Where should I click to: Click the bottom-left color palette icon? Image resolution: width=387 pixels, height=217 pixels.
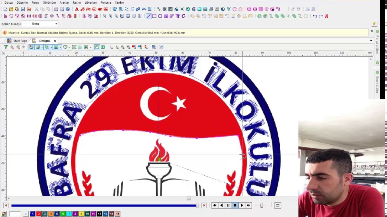4,214
